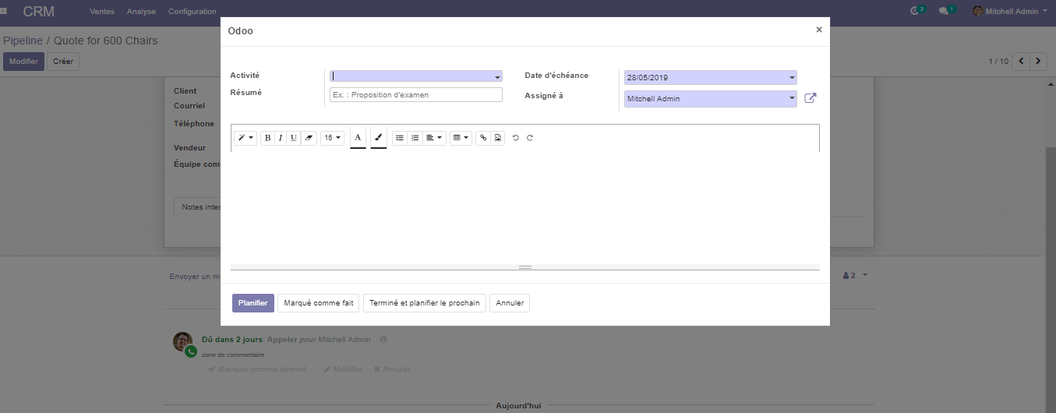Expand the Activité type dropdown
Viewport: 1056px width, 413px height.
point(416,76)
